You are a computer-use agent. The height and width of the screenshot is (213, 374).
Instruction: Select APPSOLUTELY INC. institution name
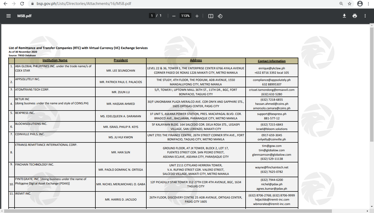[28, 79]
